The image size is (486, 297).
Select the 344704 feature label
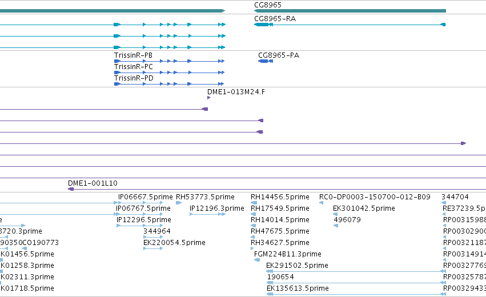coord(455,197)
